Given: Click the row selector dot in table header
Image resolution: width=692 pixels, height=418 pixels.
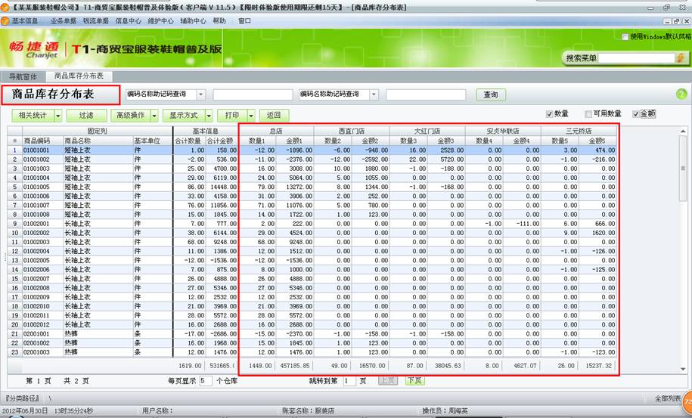Looking at the screenshot, I should 14,141.
